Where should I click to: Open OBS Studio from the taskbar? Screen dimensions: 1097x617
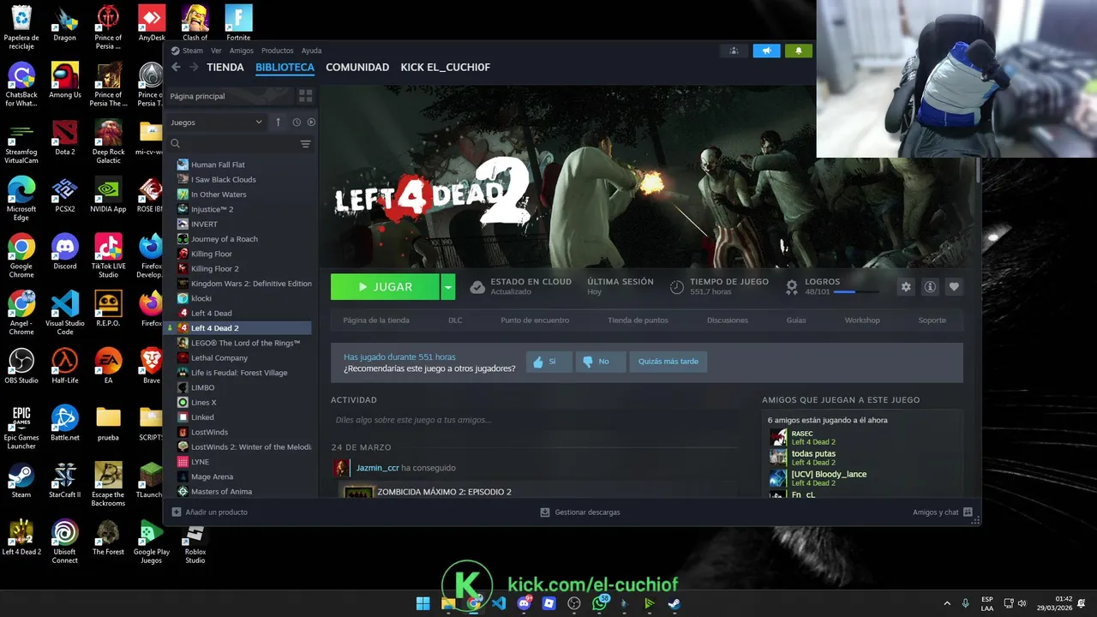coord(574,603)
